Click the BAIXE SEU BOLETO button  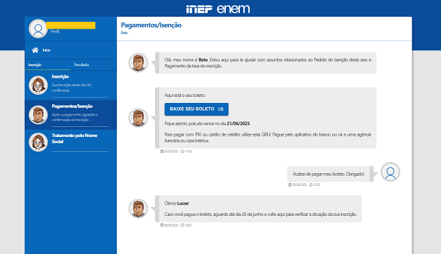(x=196, y=109)
